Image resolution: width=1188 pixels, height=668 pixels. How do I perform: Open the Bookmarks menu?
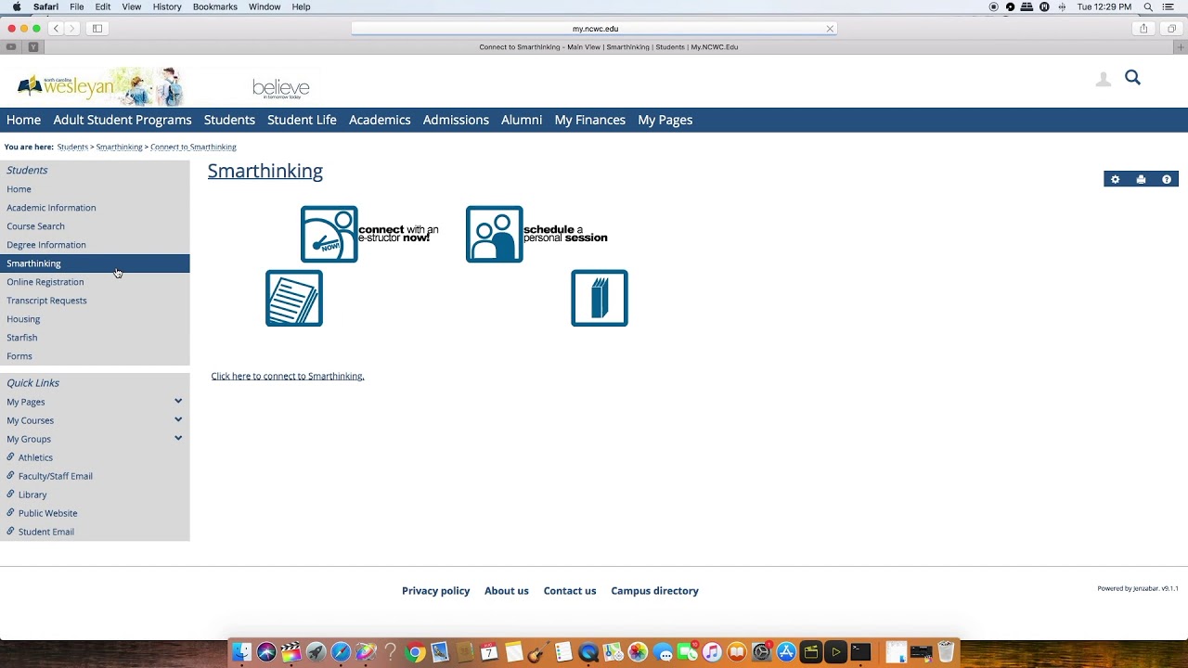(215, 6)
